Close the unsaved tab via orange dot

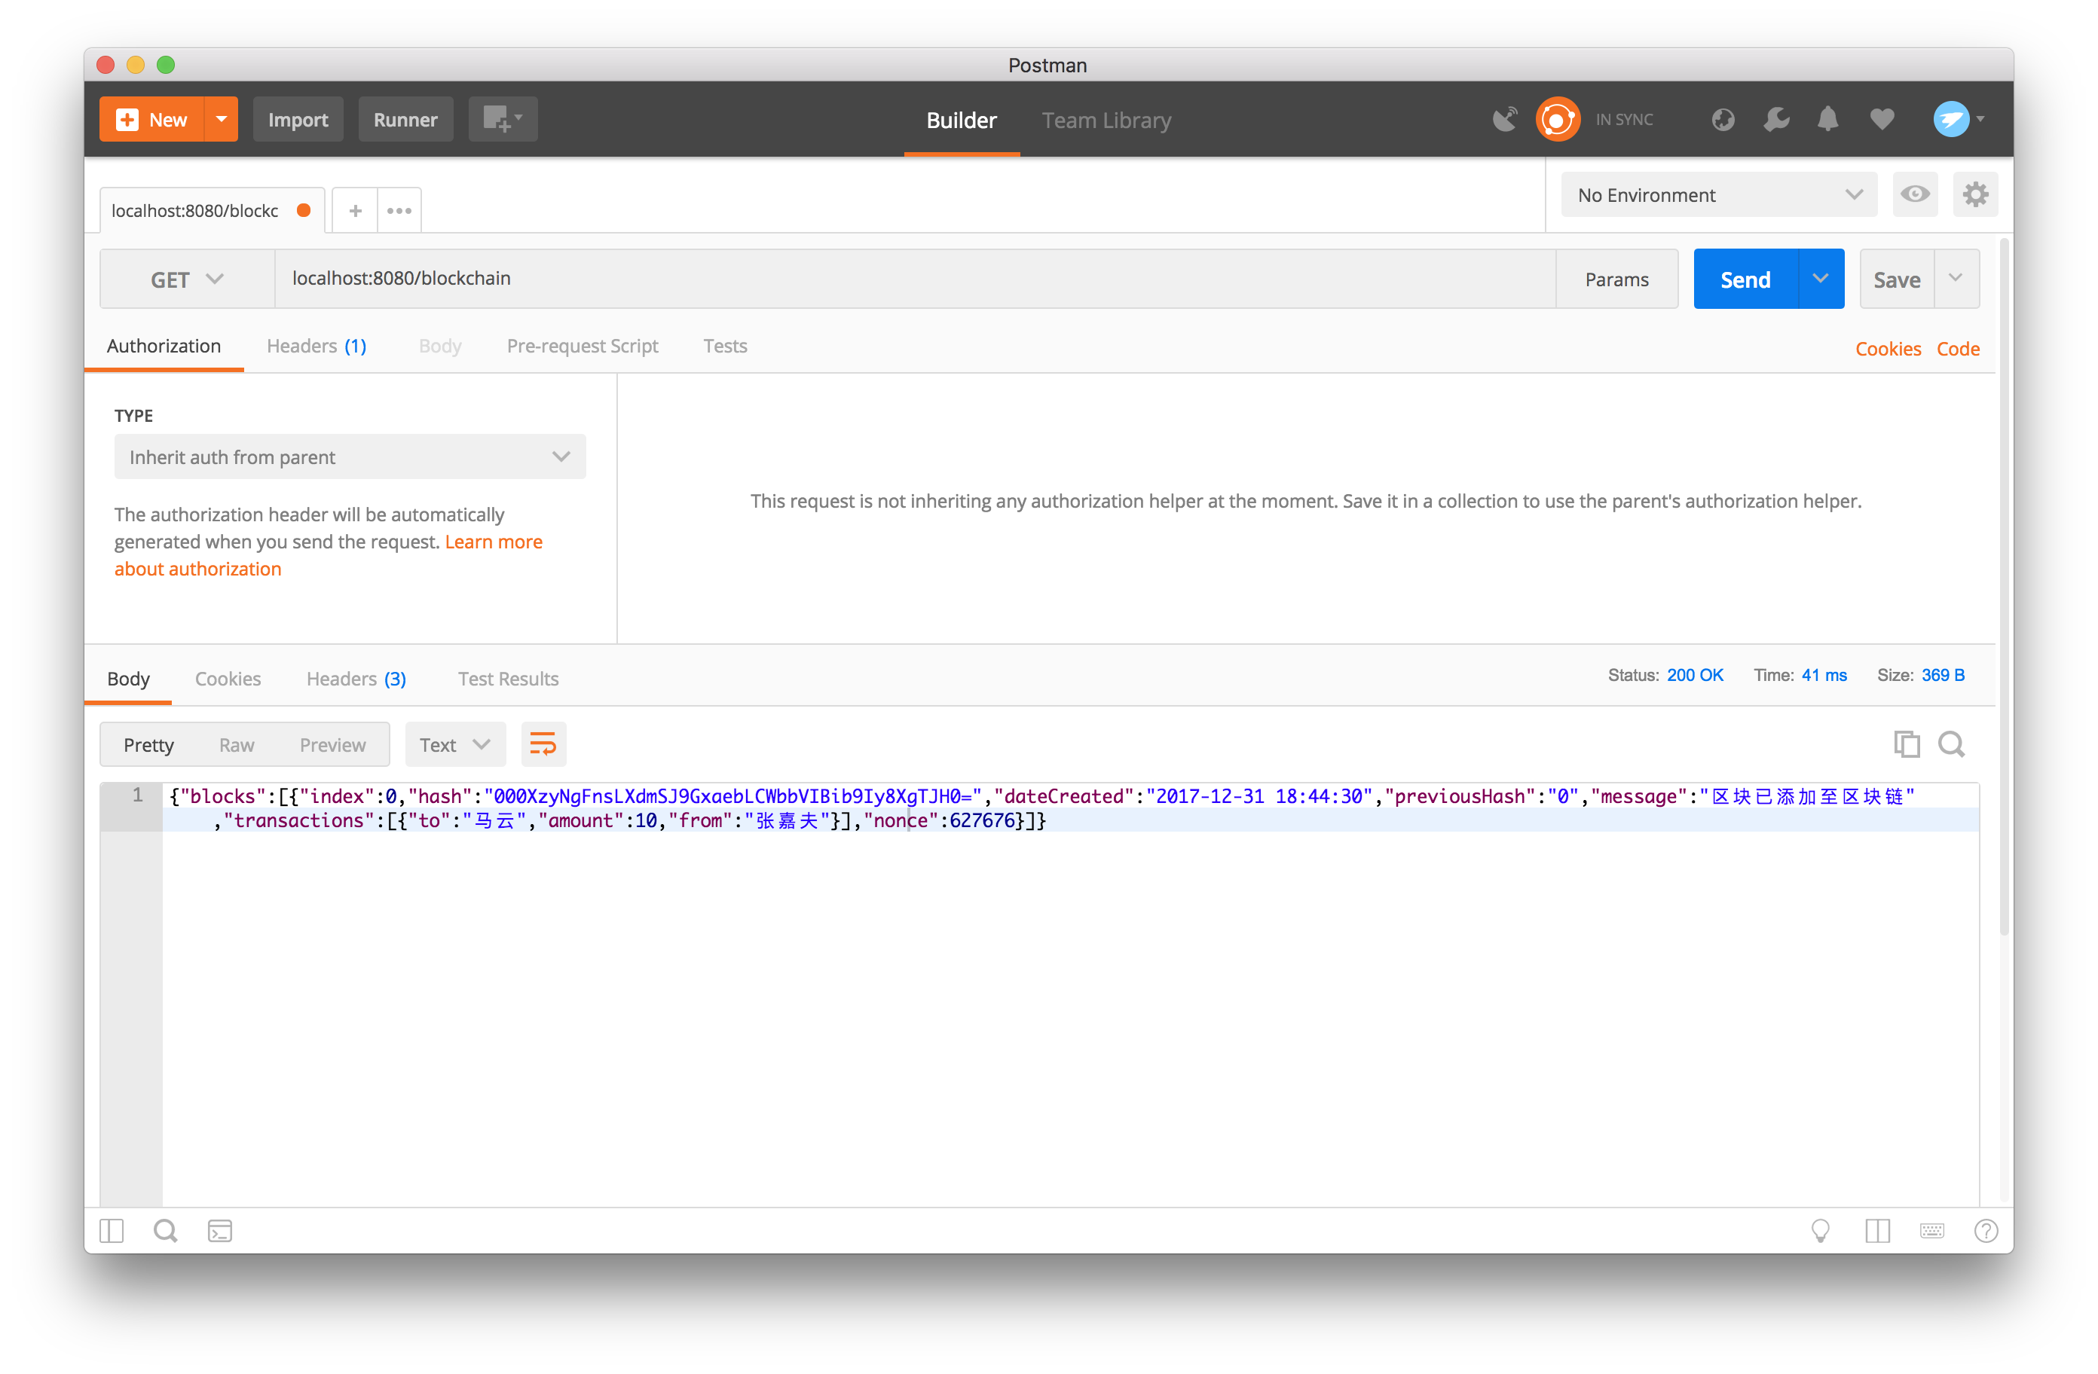click(x=303, y=209)
